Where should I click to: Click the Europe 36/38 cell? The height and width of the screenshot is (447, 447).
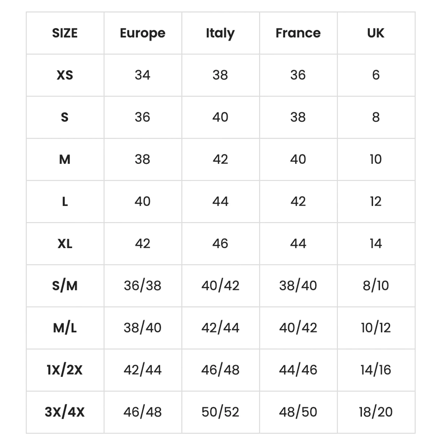[143, 286]
